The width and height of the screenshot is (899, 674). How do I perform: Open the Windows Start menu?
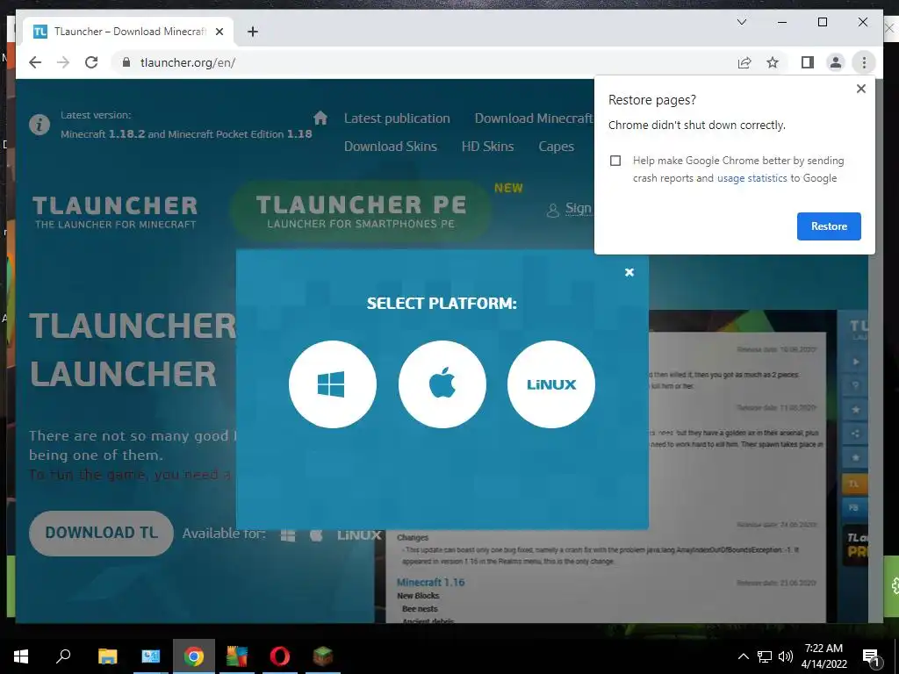tap(21, 656)
